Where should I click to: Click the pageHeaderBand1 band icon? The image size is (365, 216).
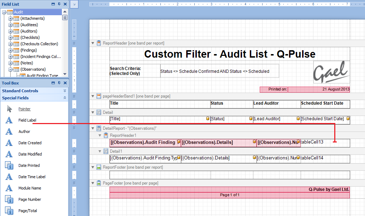pyautogui.click(x=99, y=96)
